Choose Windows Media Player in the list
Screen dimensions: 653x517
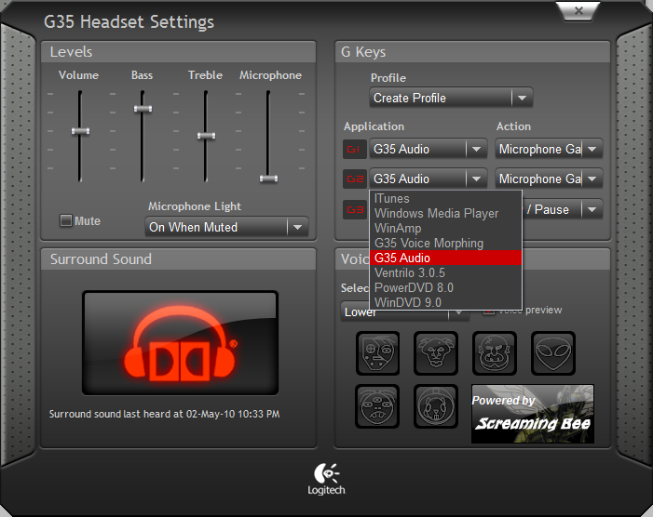tap(445, 214)
